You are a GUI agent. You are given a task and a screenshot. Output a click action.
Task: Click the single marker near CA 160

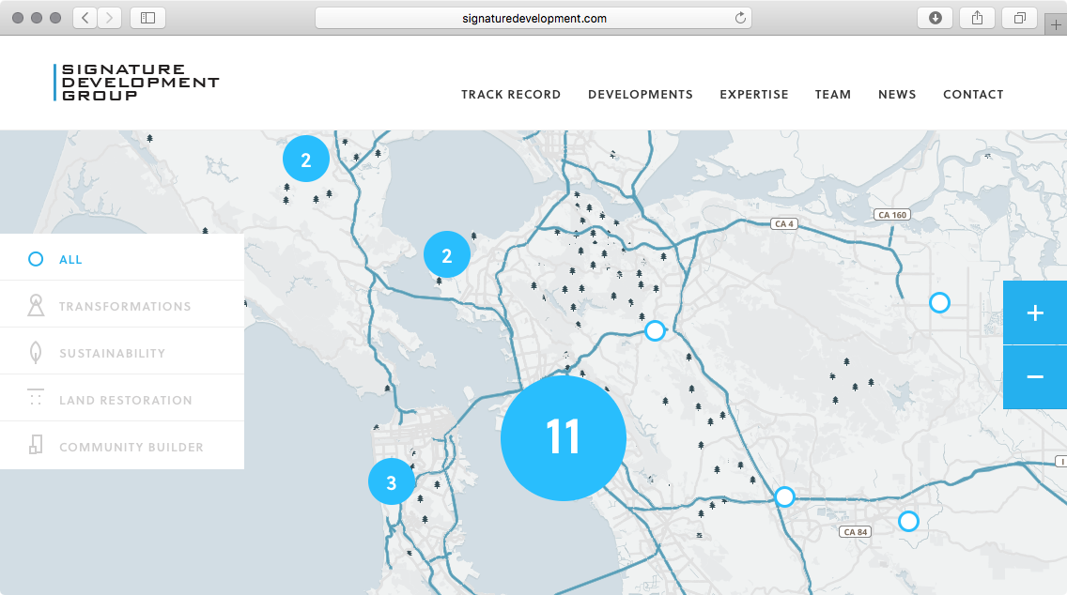click(x=940, y=302)
